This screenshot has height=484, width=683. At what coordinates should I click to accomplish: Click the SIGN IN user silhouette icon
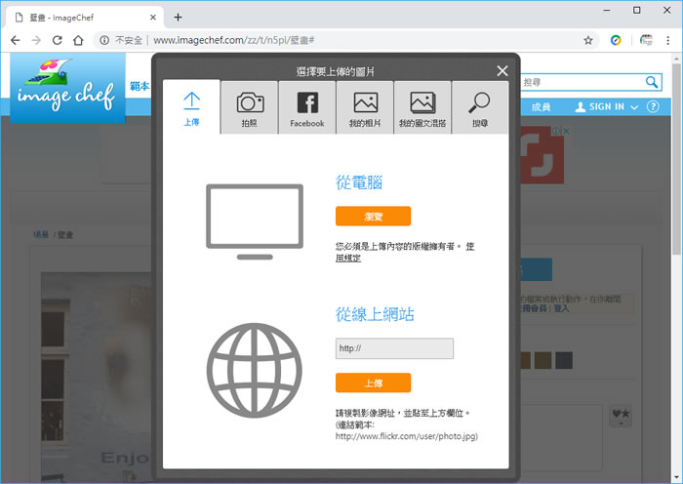580,106
